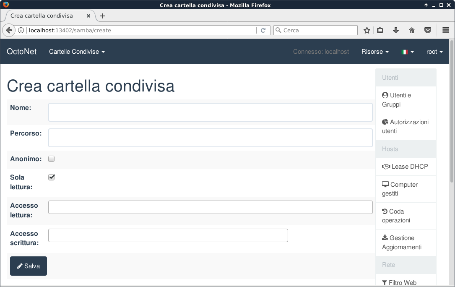455x287 pixels.
Task: Bookmark this page with the star icon
Action: click(367, 30)
